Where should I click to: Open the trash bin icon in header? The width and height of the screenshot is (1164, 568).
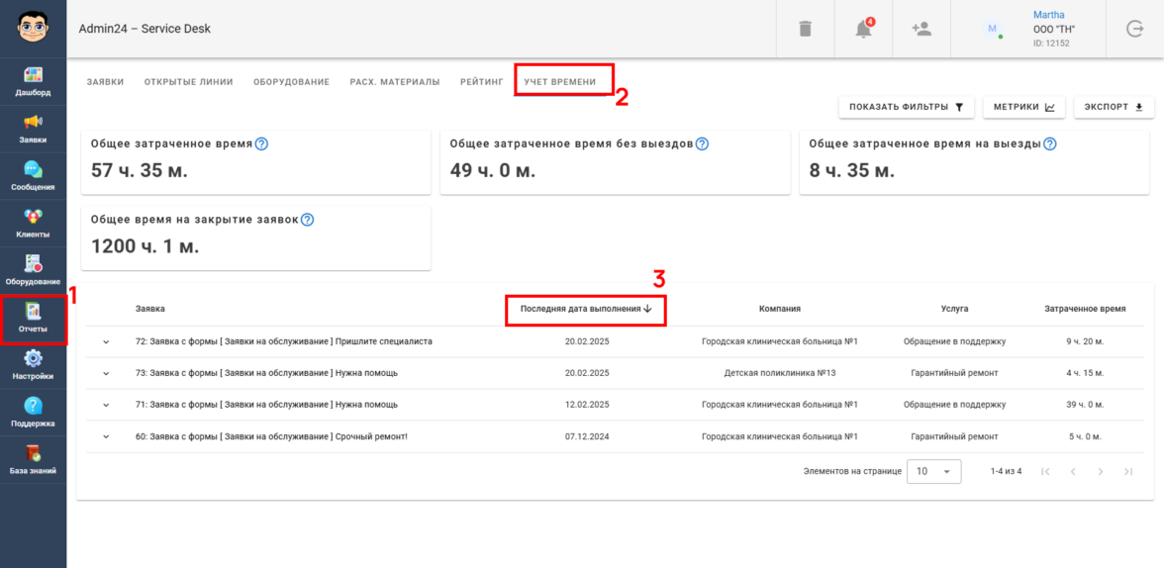click(805, 30)
